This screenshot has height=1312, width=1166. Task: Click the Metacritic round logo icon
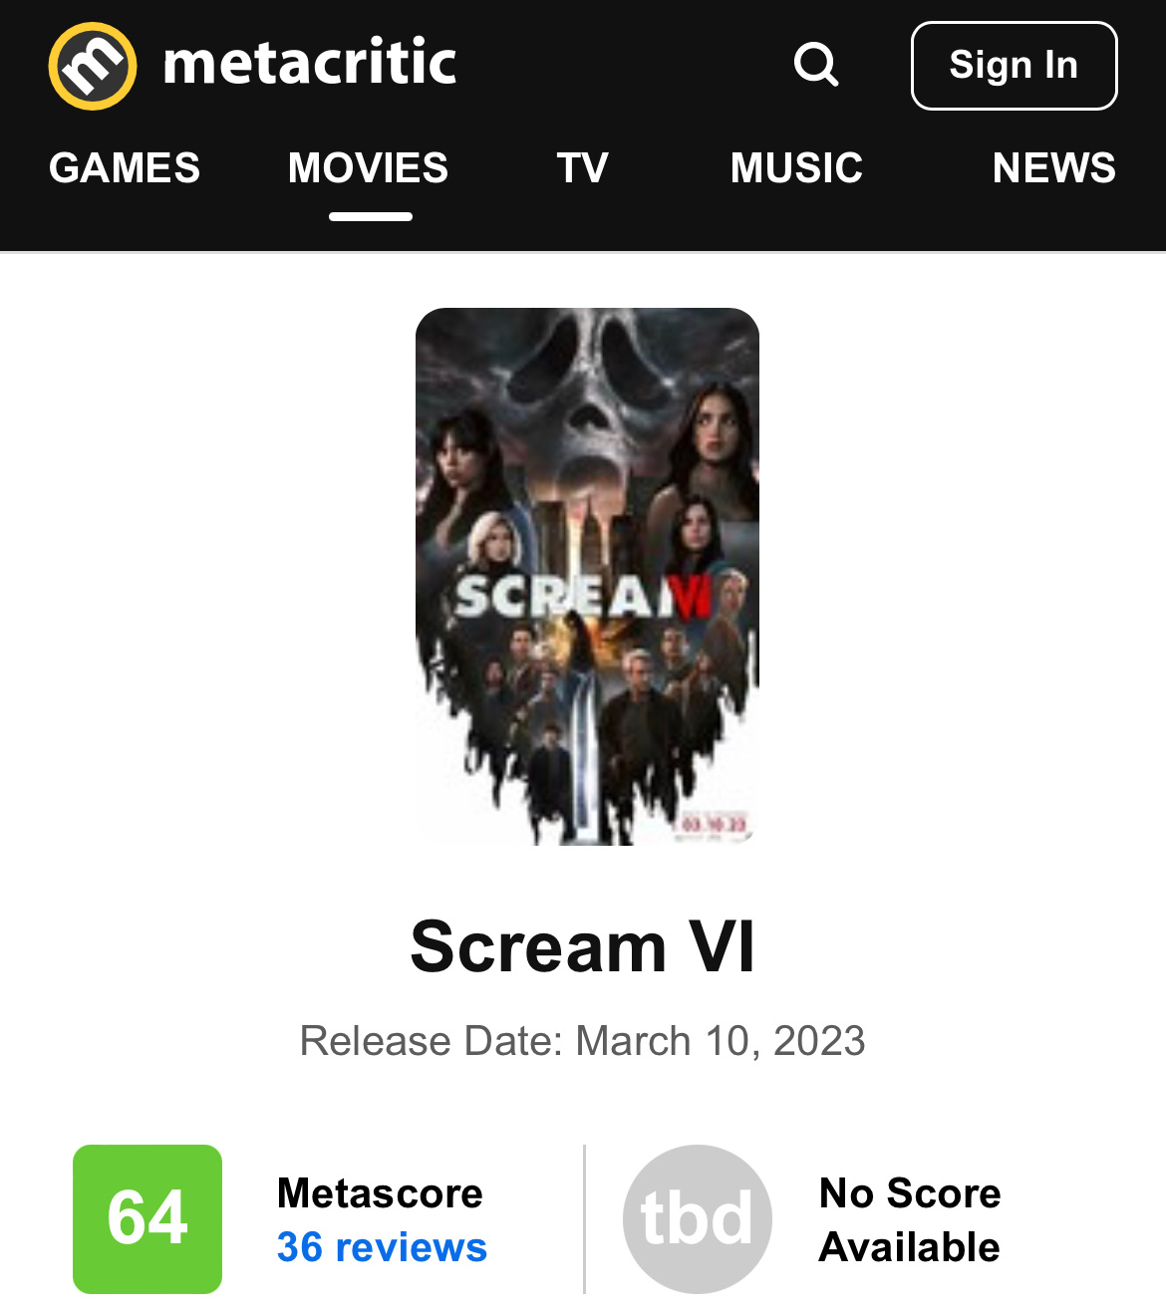[x=93, y=66]
